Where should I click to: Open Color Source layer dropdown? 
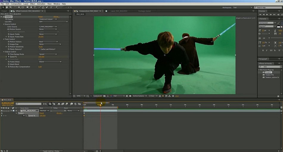tap(48, 27)
